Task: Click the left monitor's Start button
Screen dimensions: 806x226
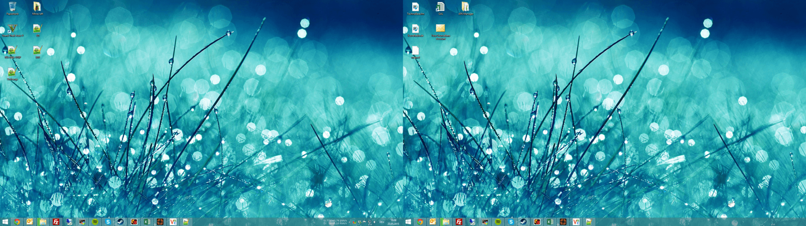Action: (5, 222)
